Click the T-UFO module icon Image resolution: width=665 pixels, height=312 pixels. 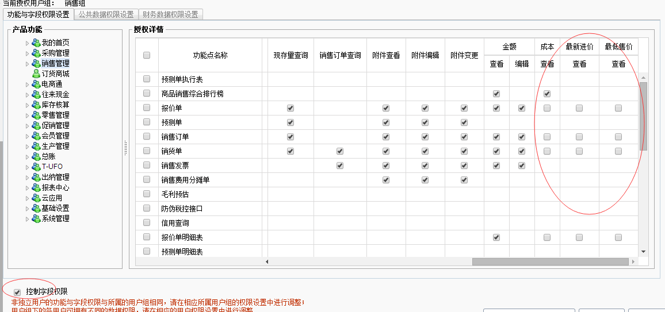click(x=36, y=167)
